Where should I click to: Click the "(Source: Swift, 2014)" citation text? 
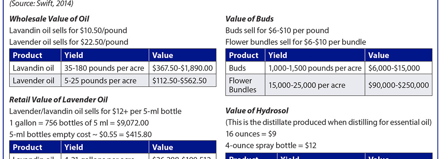41,4
